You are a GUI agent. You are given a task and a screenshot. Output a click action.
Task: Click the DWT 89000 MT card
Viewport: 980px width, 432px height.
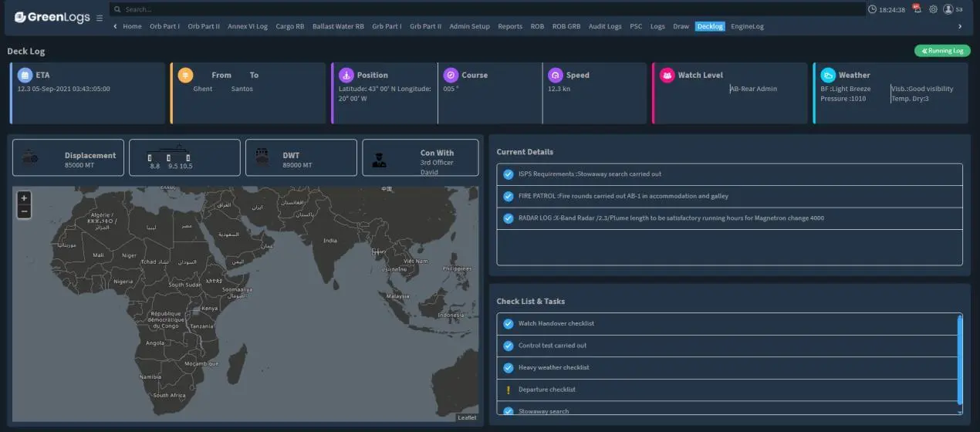301,157
